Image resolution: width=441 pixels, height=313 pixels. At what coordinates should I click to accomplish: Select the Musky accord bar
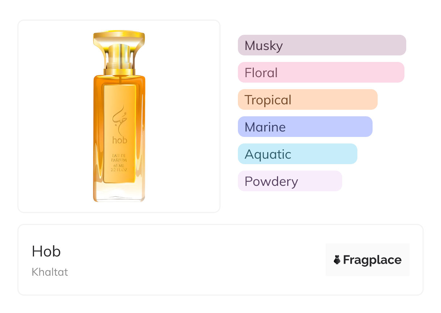(322, 45)
